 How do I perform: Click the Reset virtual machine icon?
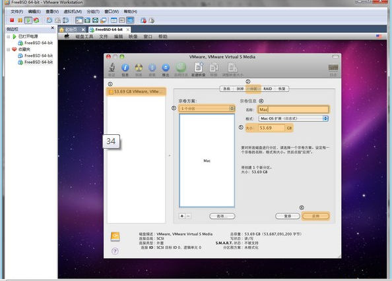point(36,20)
